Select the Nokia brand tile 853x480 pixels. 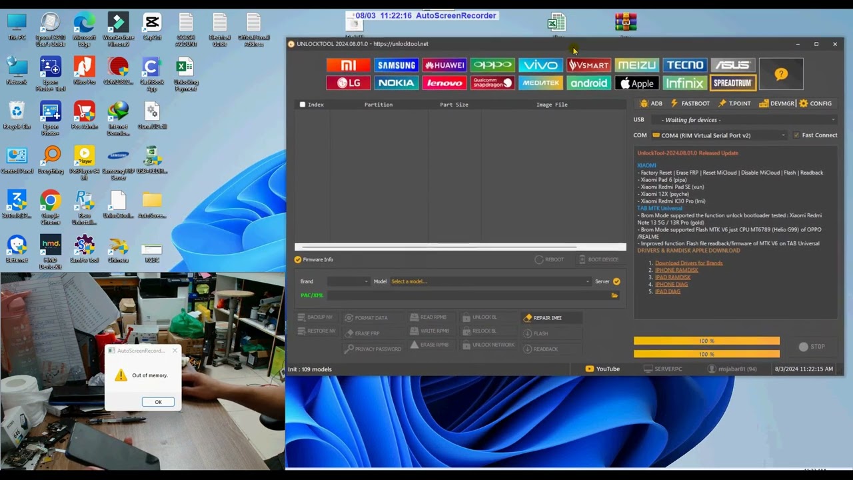click(x=397, y=83)
